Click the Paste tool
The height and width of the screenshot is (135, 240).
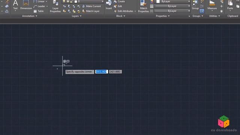point(230,5)
